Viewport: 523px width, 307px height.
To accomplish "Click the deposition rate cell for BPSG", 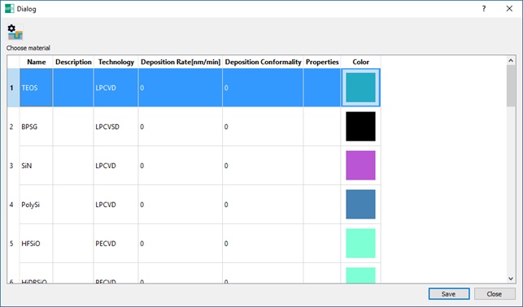I will tap(180, 127).
